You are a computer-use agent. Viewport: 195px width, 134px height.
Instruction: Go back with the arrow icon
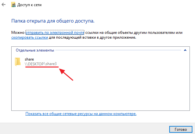tap(4, 5)
